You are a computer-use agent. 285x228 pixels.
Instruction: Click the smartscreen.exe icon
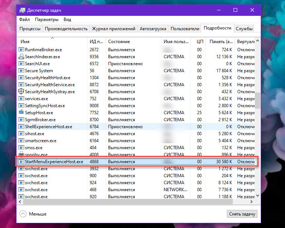21,141
